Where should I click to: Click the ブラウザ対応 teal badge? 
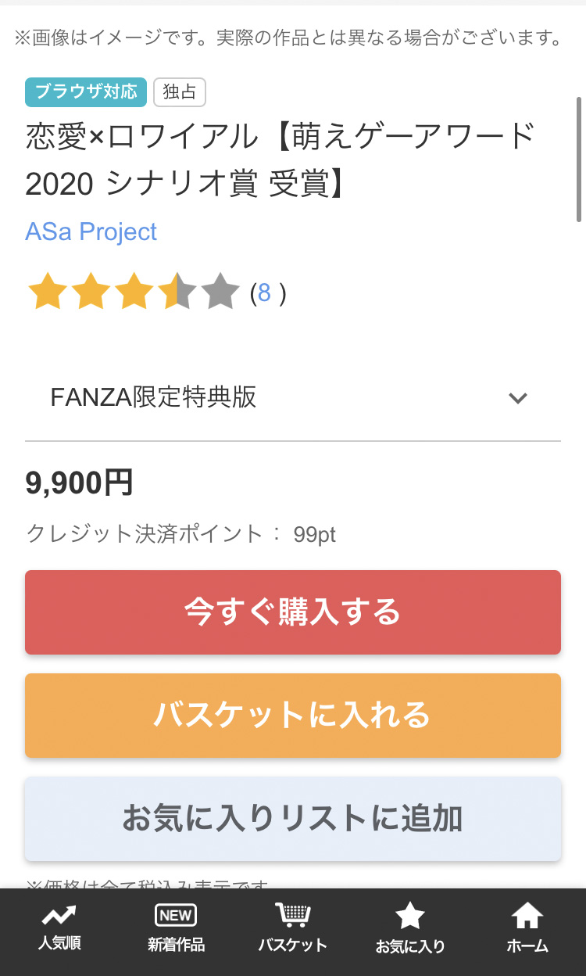pos(86,92)
